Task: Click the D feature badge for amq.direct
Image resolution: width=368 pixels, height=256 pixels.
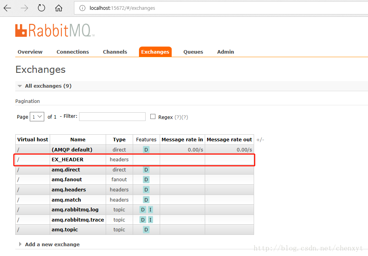Action: (x=146, y=169)
